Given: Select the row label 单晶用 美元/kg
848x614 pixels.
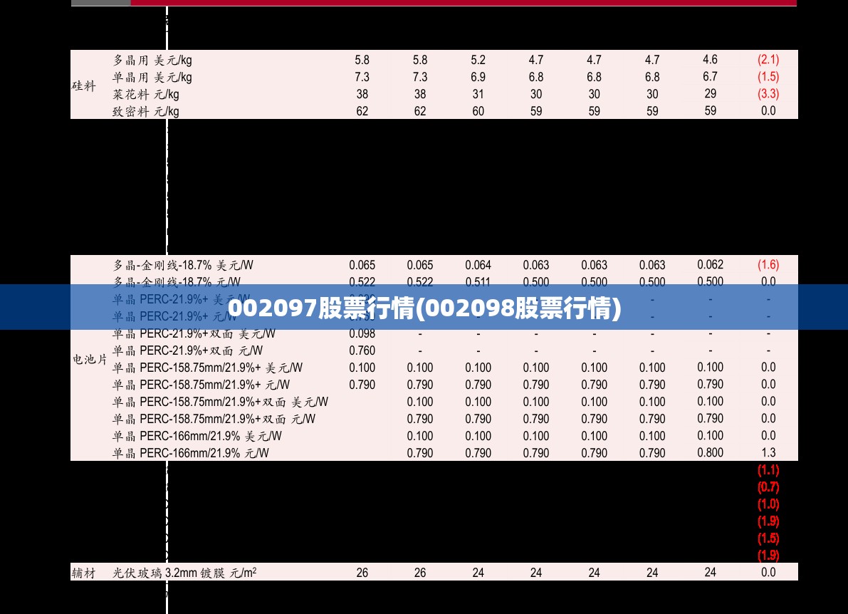Looking at the screenshot, I should 152,78.
